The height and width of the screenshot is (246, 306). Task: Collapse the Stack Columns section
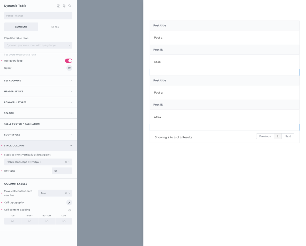pos(38,146)
